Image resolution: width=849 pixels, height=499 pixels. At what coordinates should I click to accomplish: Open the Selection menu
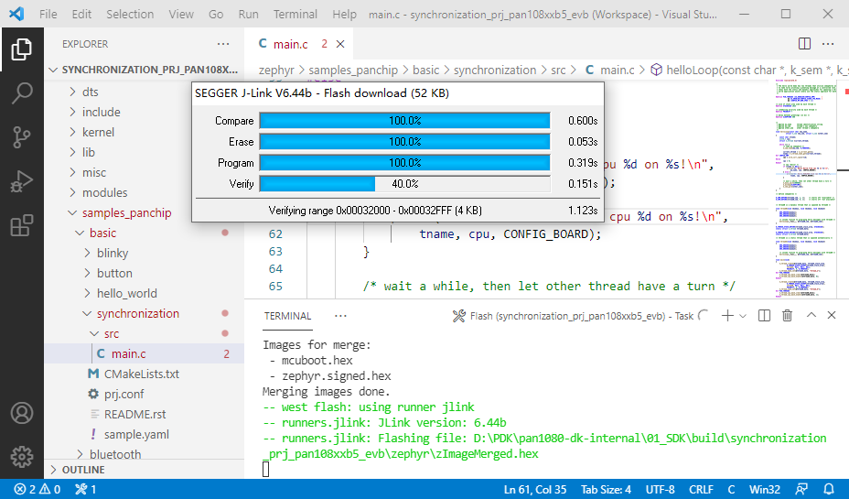point(129,14)
